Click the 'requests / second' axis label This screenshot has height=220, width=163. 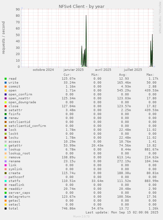pos(3,38)
